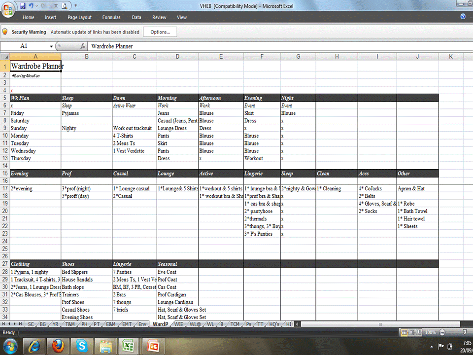Click the Security Warning shield icon
The width and height of the screenshot is (473, 355).
(5, 32)
